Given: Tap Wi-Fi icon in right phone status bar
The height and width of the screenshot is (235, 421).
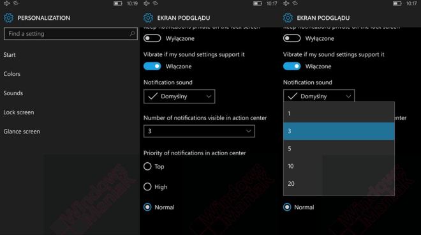Looking at the screenshot, I should 295,3.
